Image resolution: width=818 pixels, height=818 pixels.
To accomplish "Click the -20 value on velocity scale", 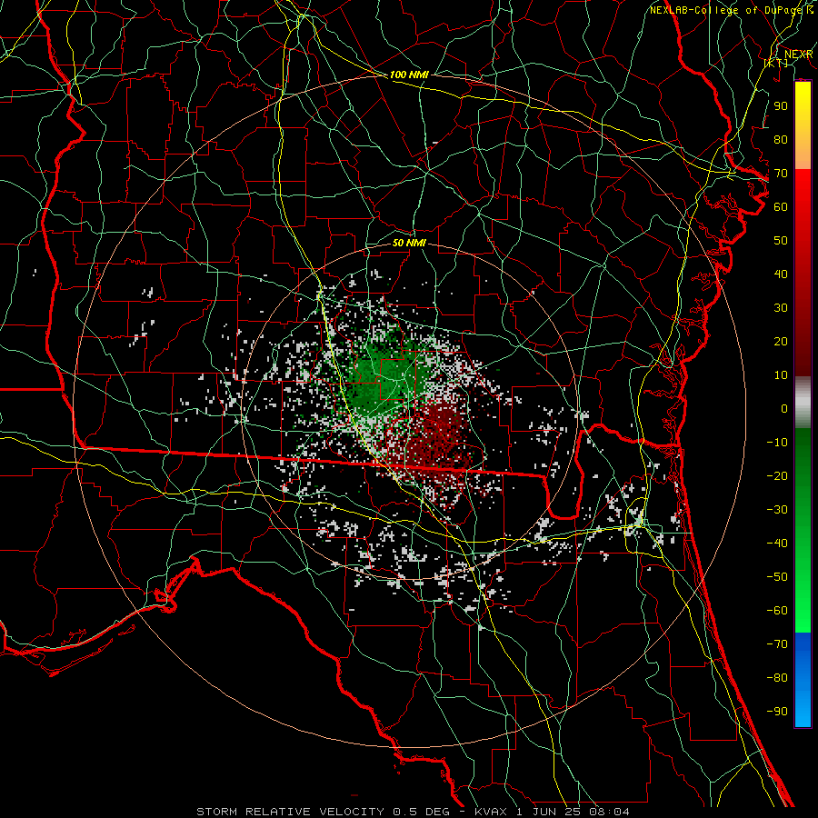I will point(777,475).
